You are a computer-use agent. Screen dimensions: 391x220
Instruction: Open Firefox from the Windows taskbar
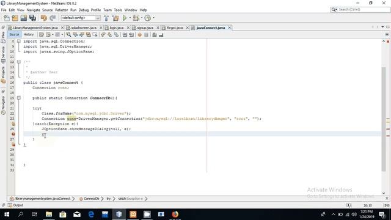pyautogui.click(x=175, y=215)
